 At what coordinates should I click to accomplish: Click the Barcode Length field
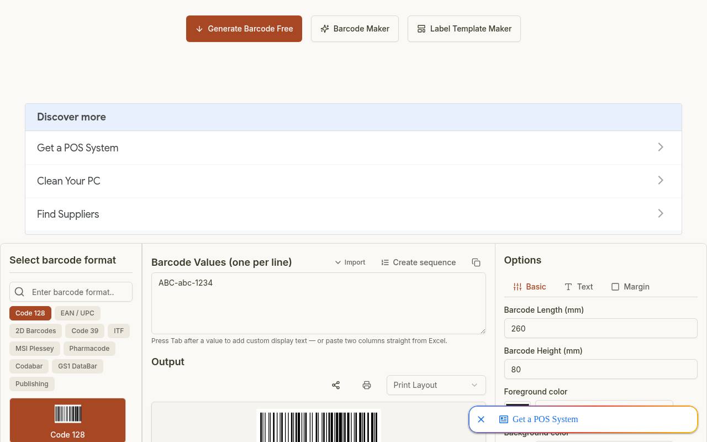(x=600, y=328)
